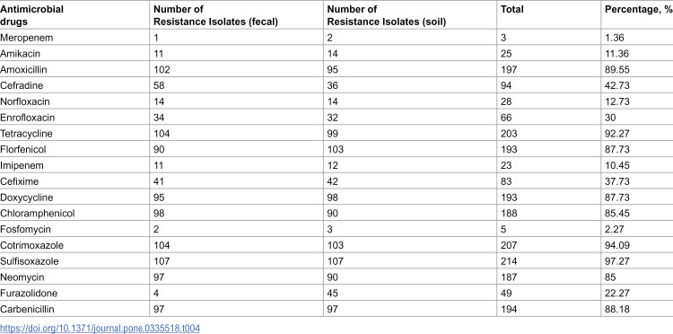
Task: Select percentage 97.27 for Sulfisoxazole
Action: pos(617,261)
